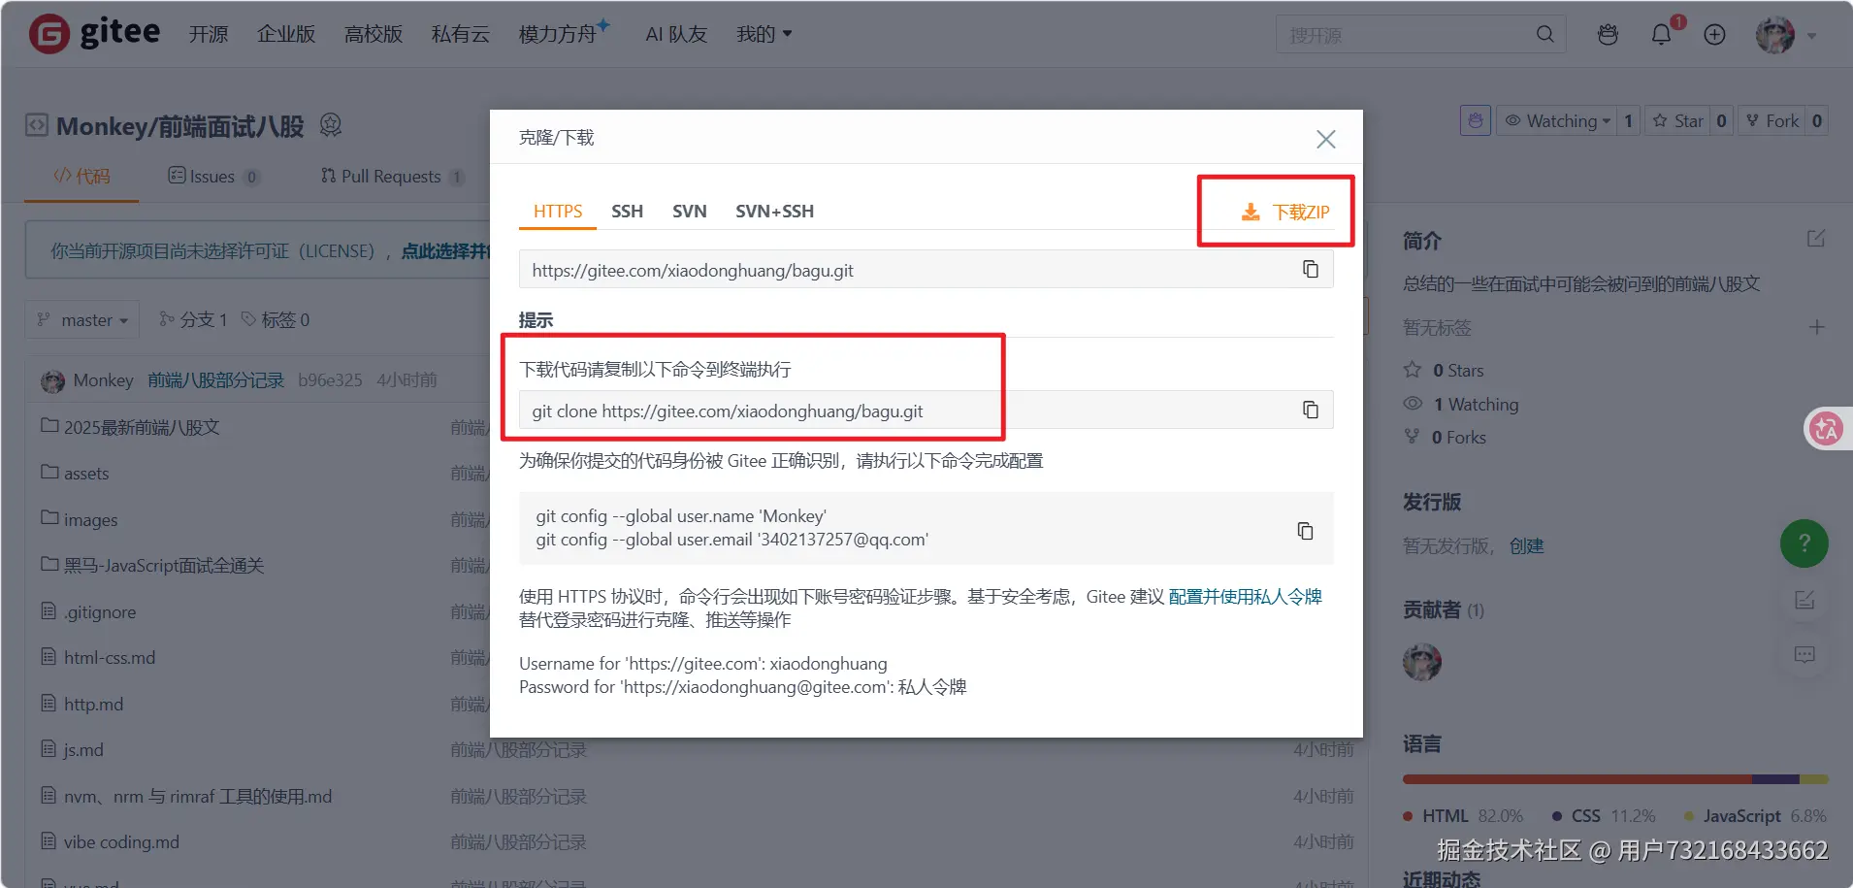Select the HTTPS tab

[x=558, y=211]
